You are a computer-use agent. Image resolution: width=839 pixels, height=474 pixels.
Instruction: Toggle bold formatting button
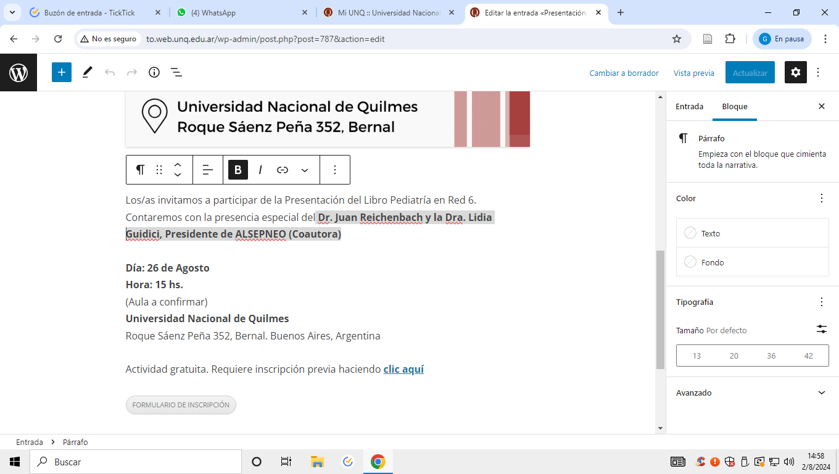point(238,170)
